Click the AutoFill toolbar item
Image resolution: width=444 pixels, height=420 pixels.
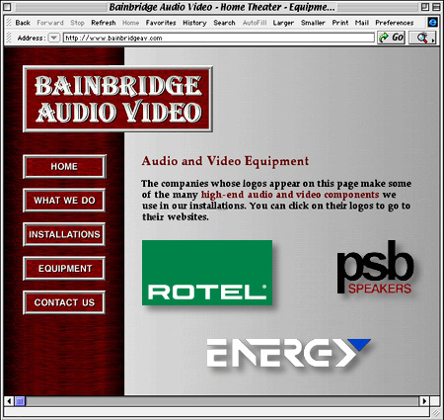(x=255, y=23)
